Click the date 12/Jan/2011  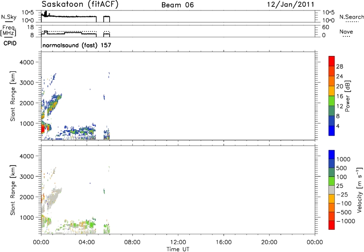coord(290,5)
